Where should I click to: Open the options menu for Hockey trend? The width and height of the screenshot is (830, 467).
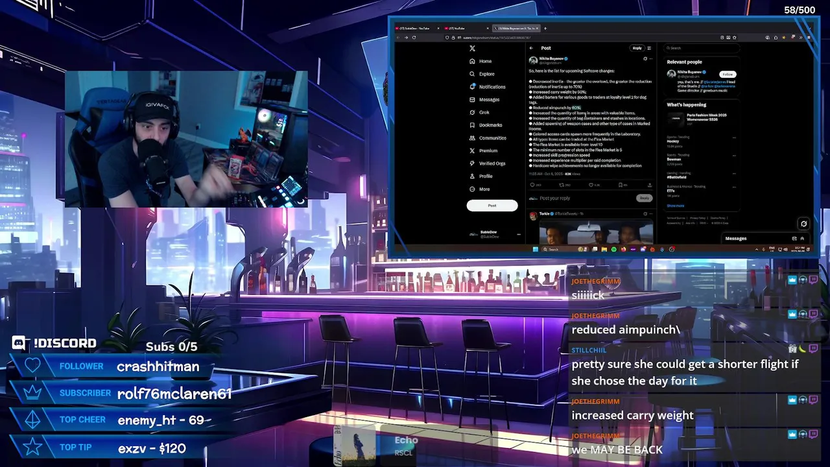(734, 138)
